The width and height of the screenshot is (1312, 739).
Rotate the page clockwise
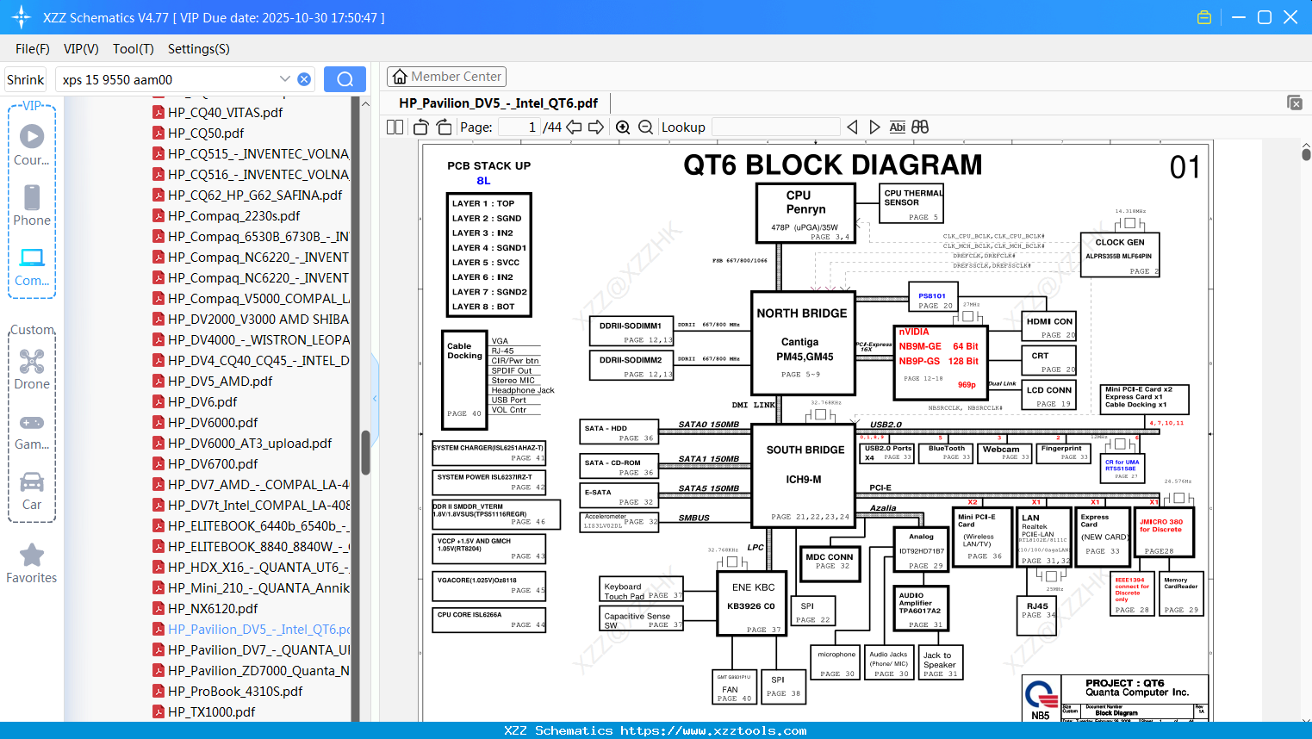(444, 127)
